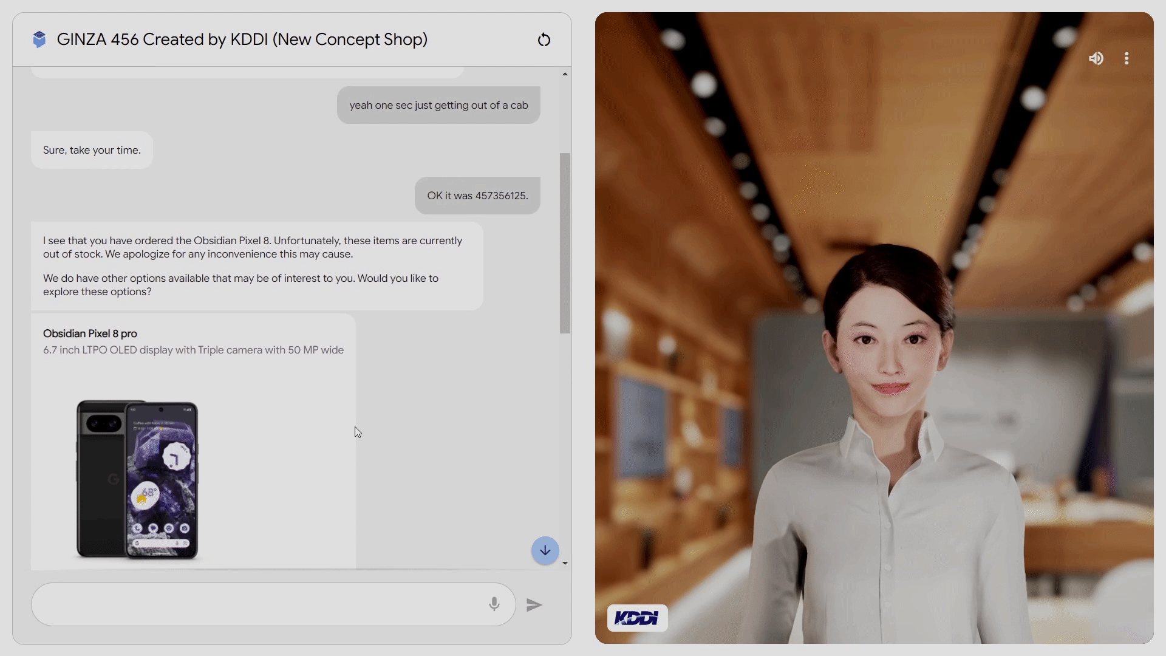Click the chat scrollbar thumb
This screenshot has width=1166, height=656.
[x=565, y=243]
